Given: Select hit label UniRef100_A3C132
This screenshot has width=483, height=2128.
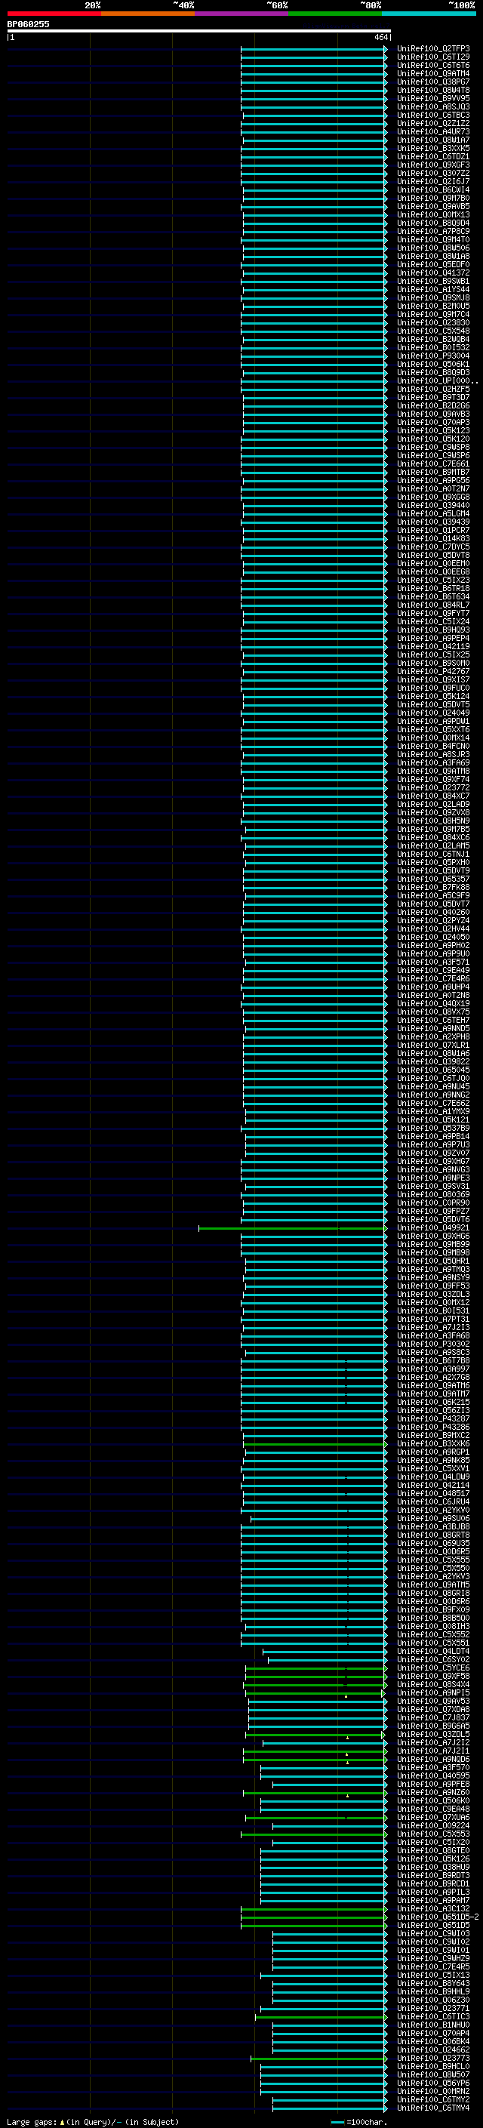Looking at the screenshot, I should (x=433, y=1909).
